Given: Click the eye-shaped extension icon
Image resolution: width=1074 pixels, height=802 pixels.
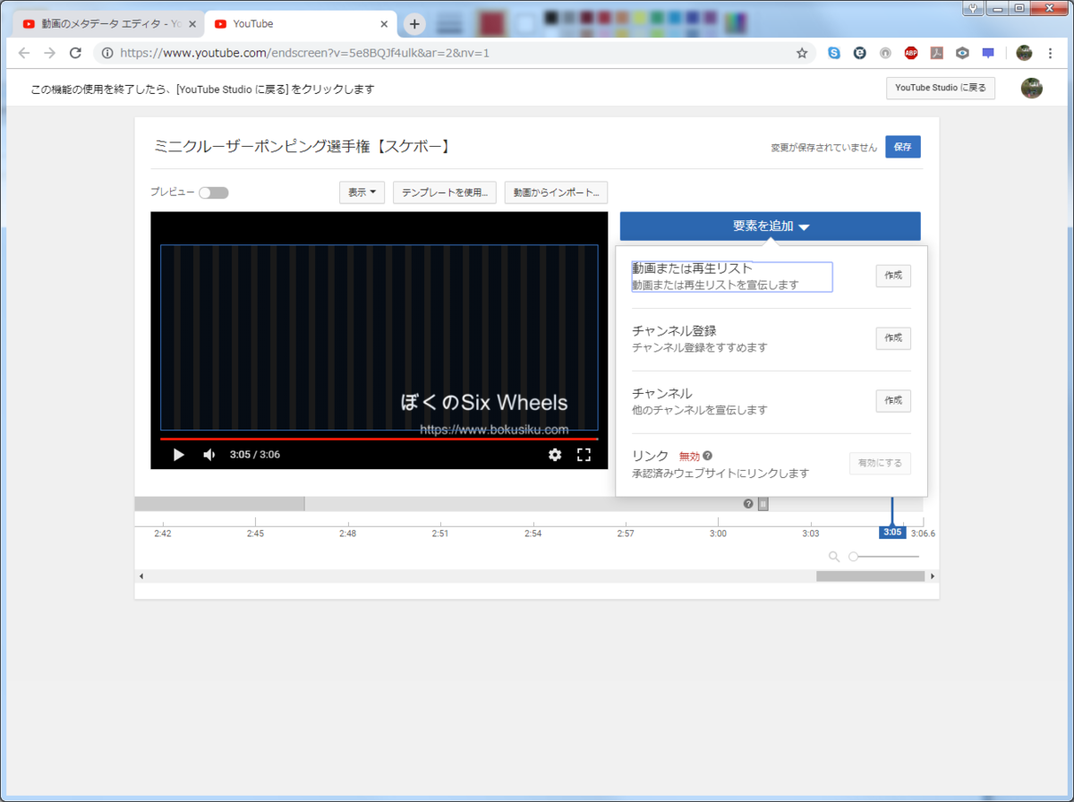Looking at the screenshot, I should (x=962, y=53).
